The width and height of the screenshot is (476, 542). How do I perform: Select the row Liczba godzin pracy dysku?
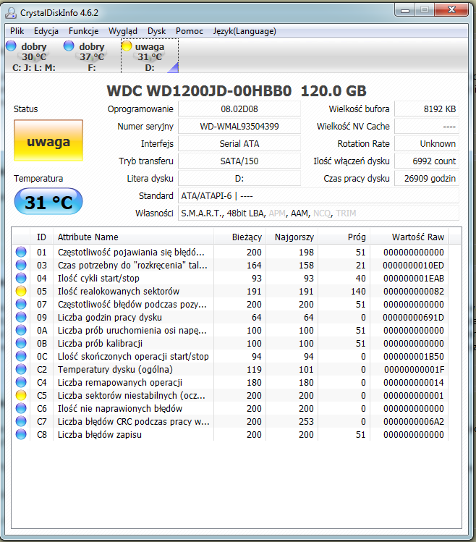[230, 318]
